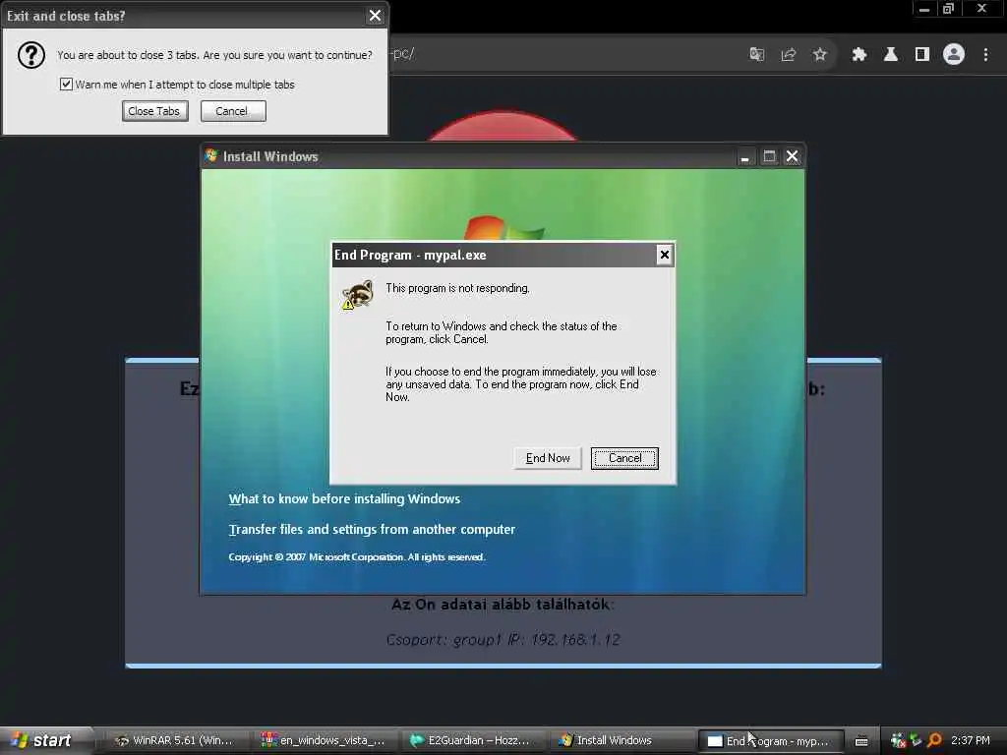The image size is (1007, 755).
Task: Click the translate page icon in address bar
Action: pos(756,55)
